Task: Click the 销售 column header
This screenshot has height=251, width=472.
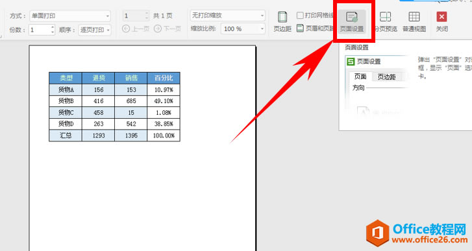Action: click(131, 78)
